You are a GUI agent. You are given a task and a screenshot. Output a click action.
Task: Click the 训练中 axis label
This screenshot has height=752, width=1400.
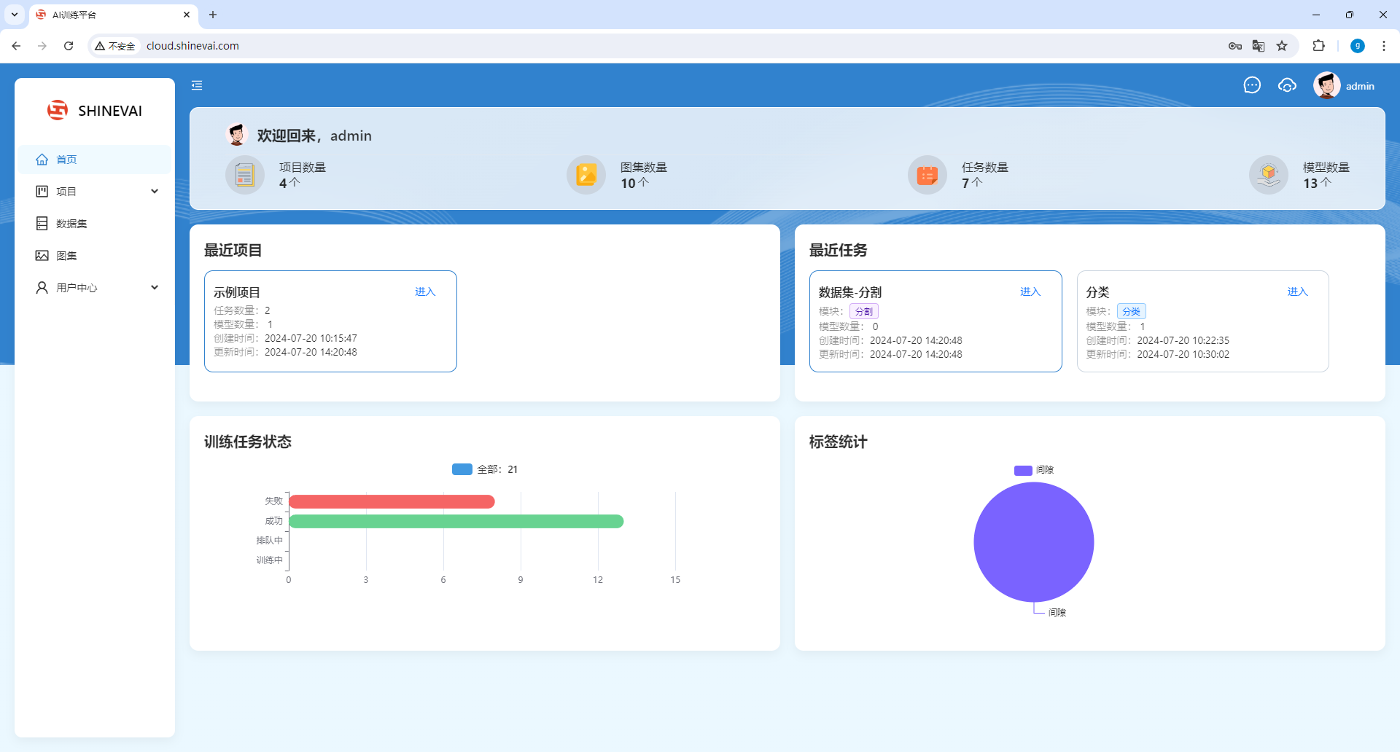(269, 560)
